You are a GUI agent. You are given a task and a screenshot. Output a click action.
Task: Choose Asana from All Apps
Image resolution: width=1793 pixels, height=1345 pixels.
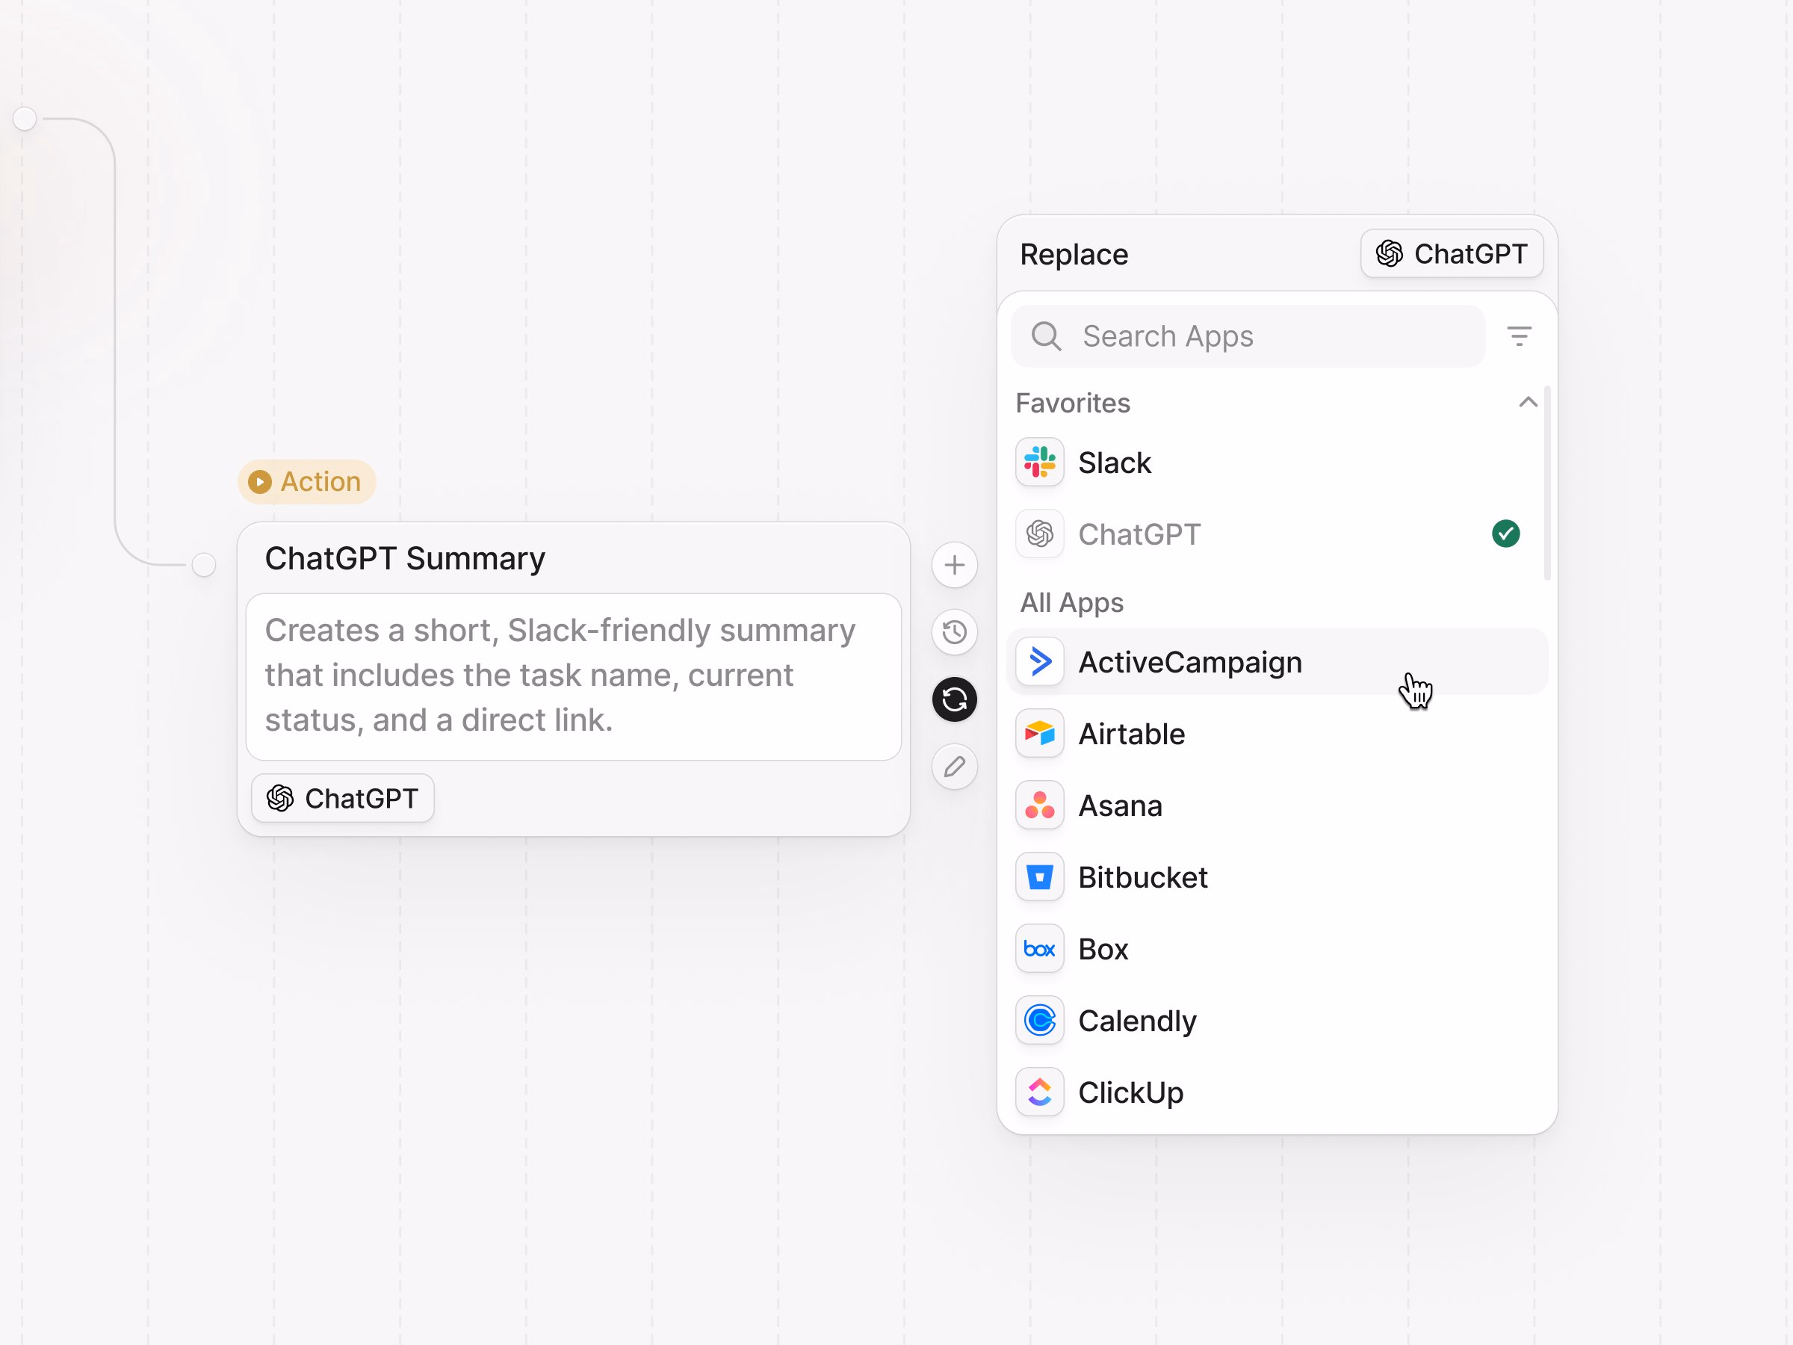[x=1276, y=806]
